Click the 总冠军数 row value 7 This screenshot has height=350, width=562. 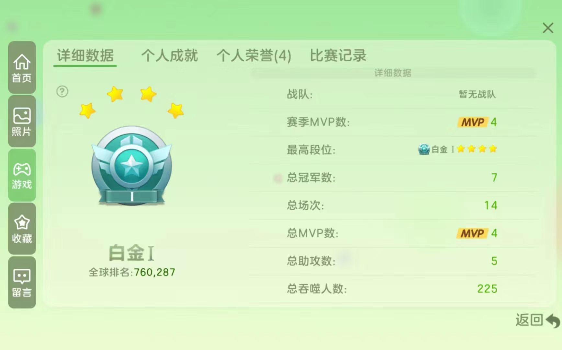[x=494, y=178]
